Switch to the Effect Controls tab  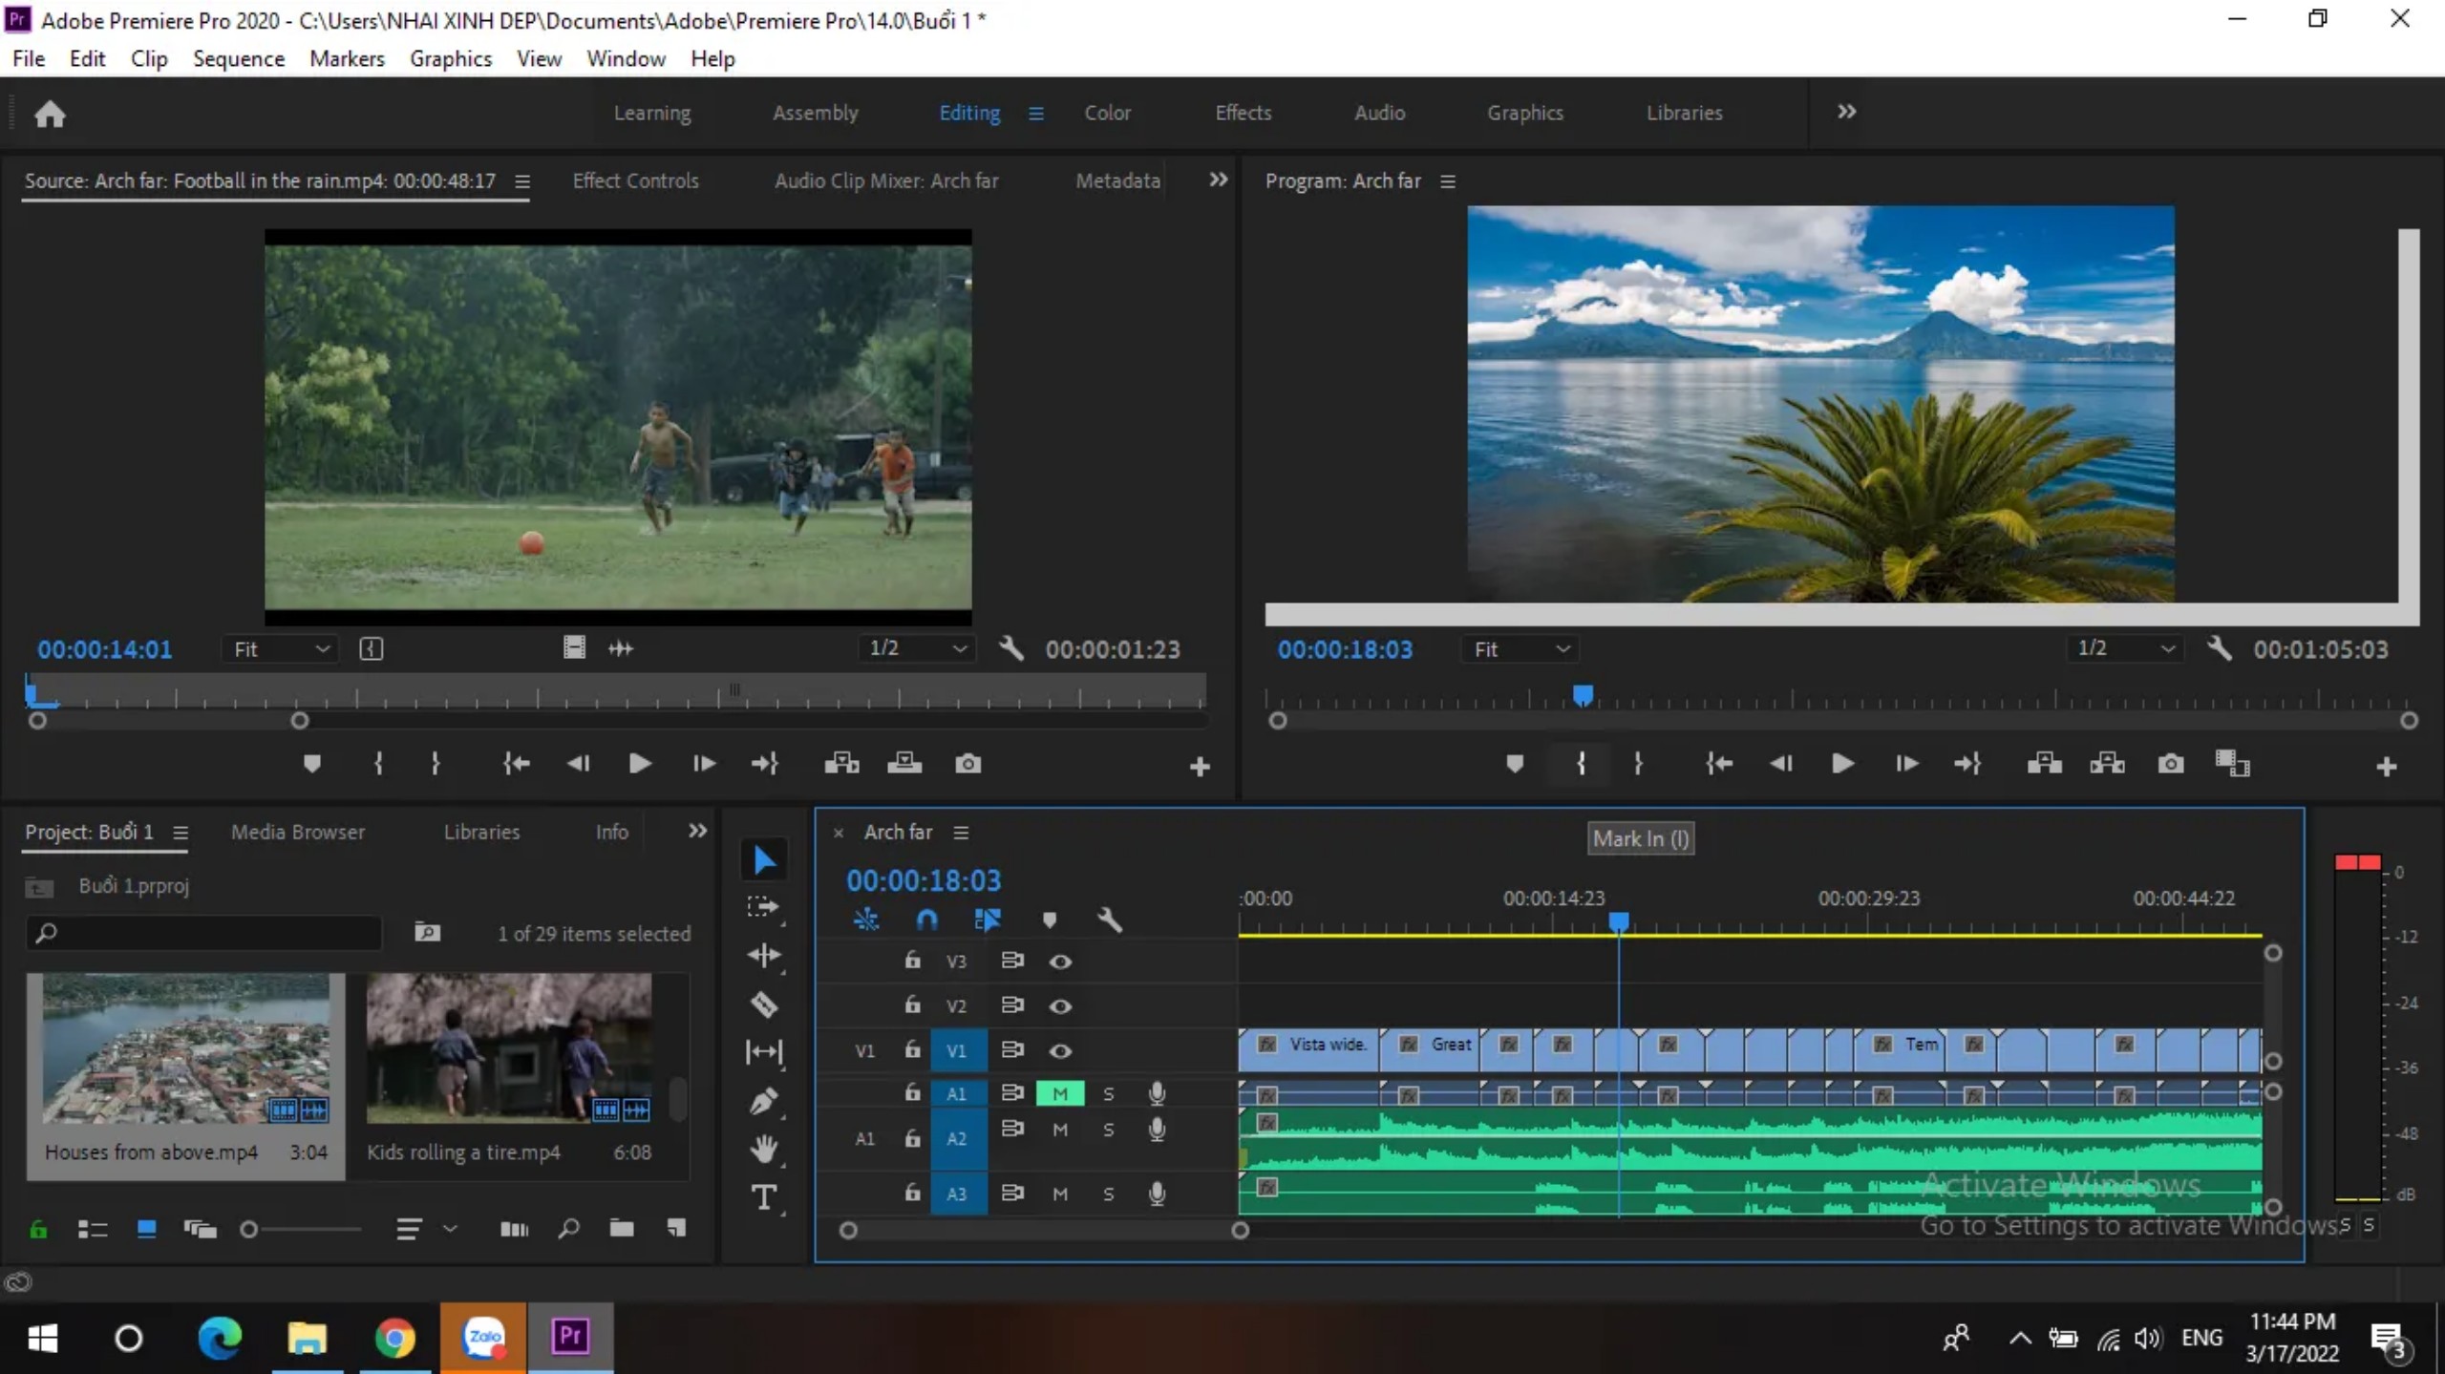[x=636, y=180]
